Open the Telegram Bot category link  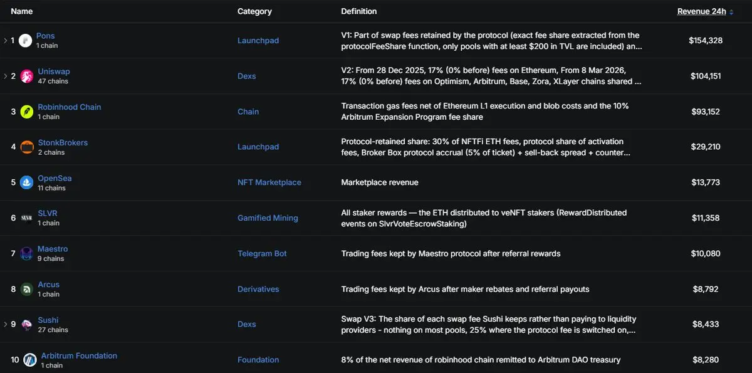(262, 254)
